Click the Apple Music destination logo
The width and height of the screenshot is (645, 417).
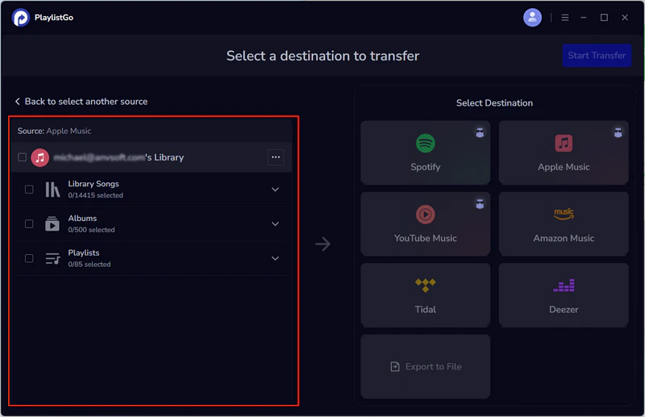564,144
